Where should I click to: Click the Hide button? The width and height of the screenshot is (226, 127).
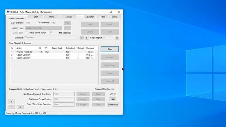pyautogui.click(x=113, y=99)
